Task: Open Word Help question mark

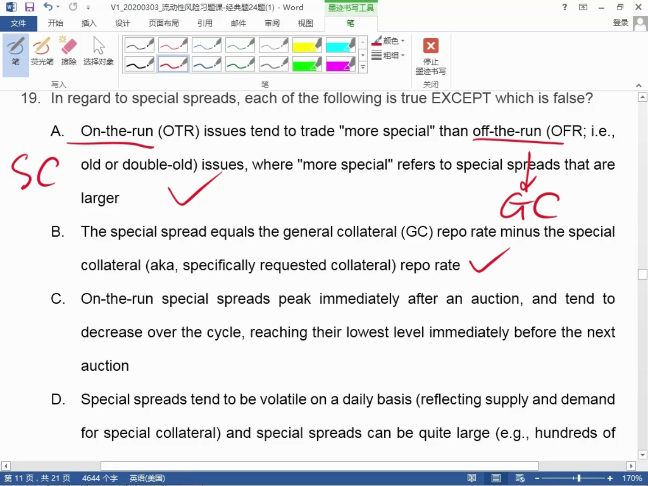Action: (x=565, y=7)
